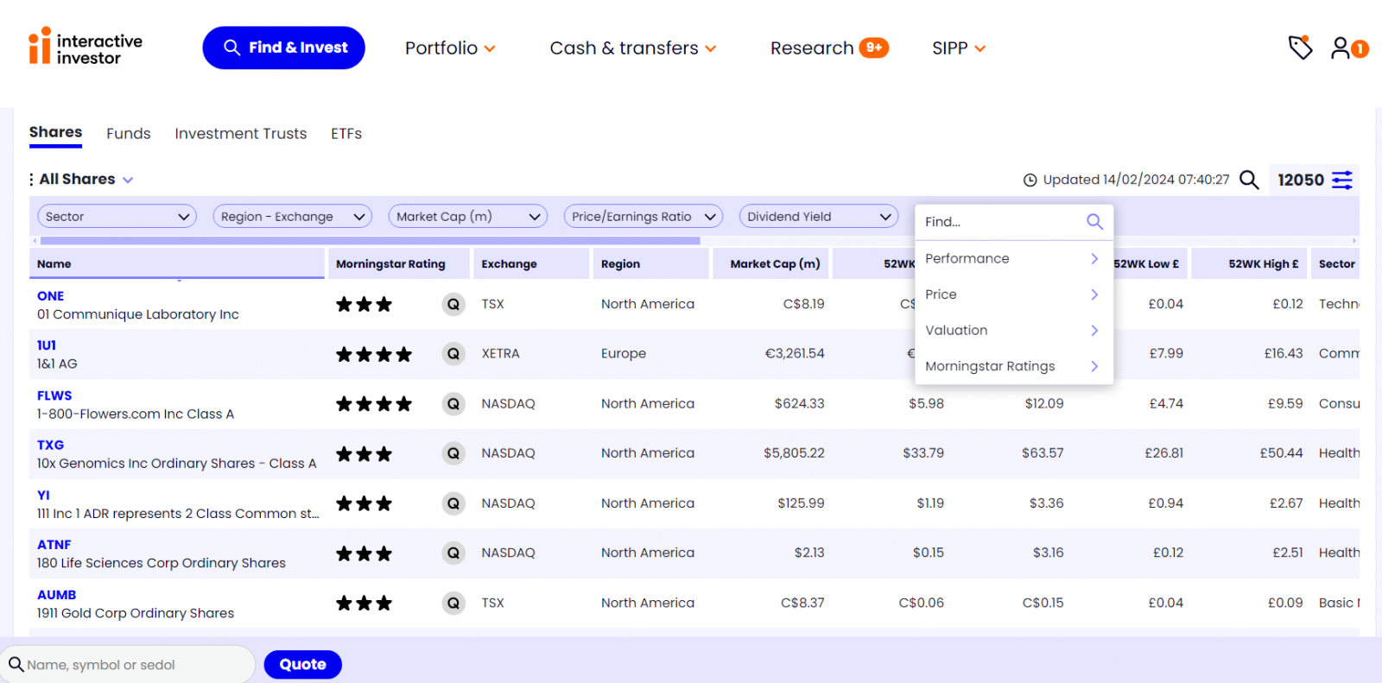Screen dimensions: 1382x683
Task: Open the Dividend Yield filter dropdown
Action: [x=819, y=217]
